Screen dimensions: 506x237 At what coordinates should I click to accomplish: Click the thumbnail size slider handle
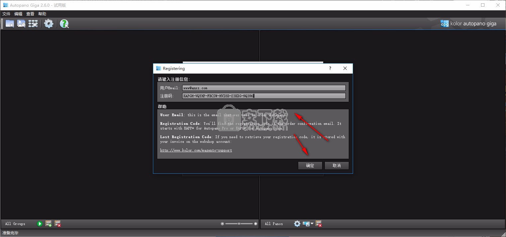[239, 224]
